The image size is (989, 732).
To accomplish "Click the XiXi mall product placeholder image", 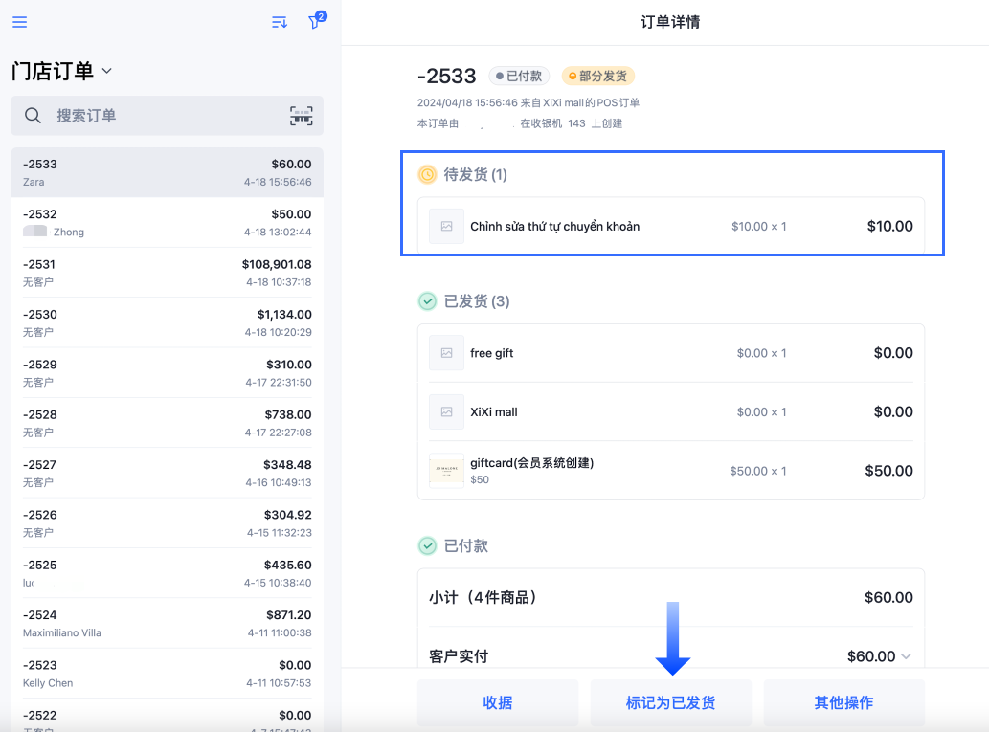I will pyautogui.click(x=446, y=411).
